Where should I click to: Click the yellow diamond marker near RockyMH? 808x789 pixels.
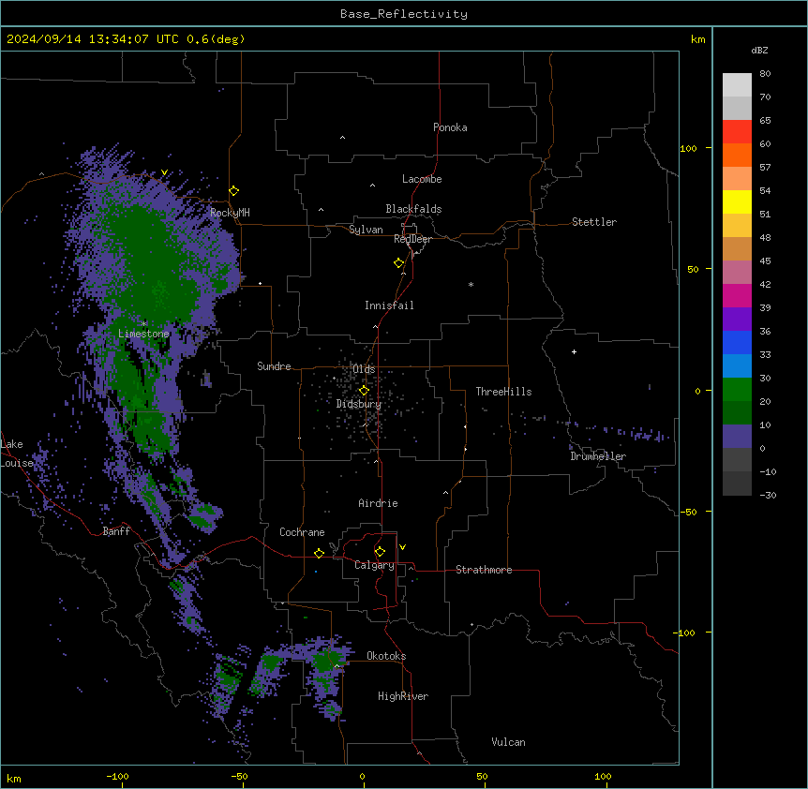pos(234,191)
